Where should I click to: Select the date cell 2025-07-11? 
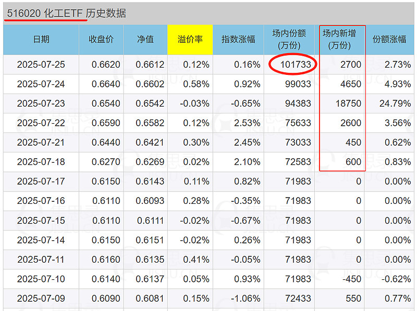click(x=41, y=260)
